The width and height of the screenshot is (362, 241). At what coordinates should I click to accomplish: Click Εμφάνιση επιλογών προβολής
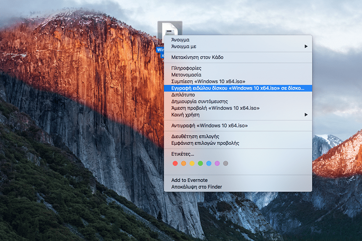pos(238,143)
